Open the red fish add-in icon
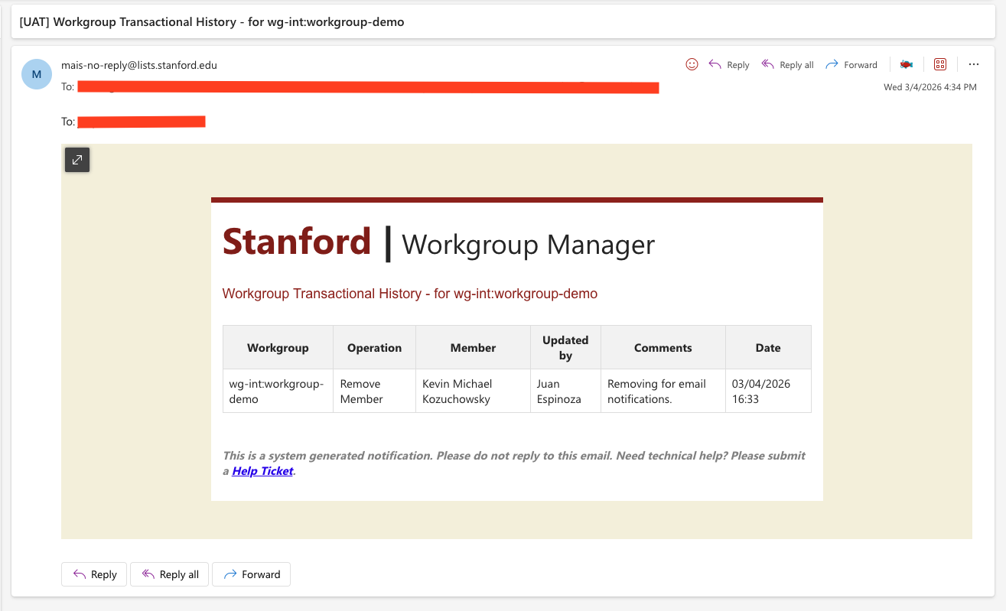 click(907, 64)
